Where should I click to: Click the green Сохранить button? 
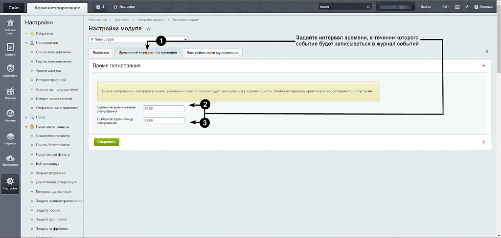pyautogui.click(x=106, y=142)
